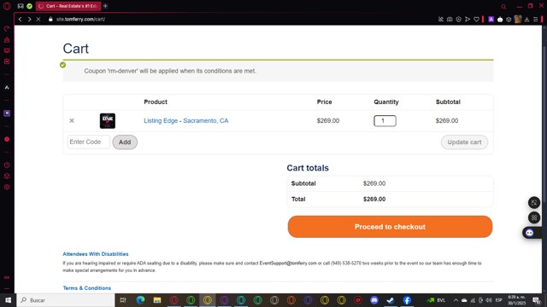Open the purple Aria AI extension
Image resolution: width=547 pixels, height=307 pixels.
491,19
